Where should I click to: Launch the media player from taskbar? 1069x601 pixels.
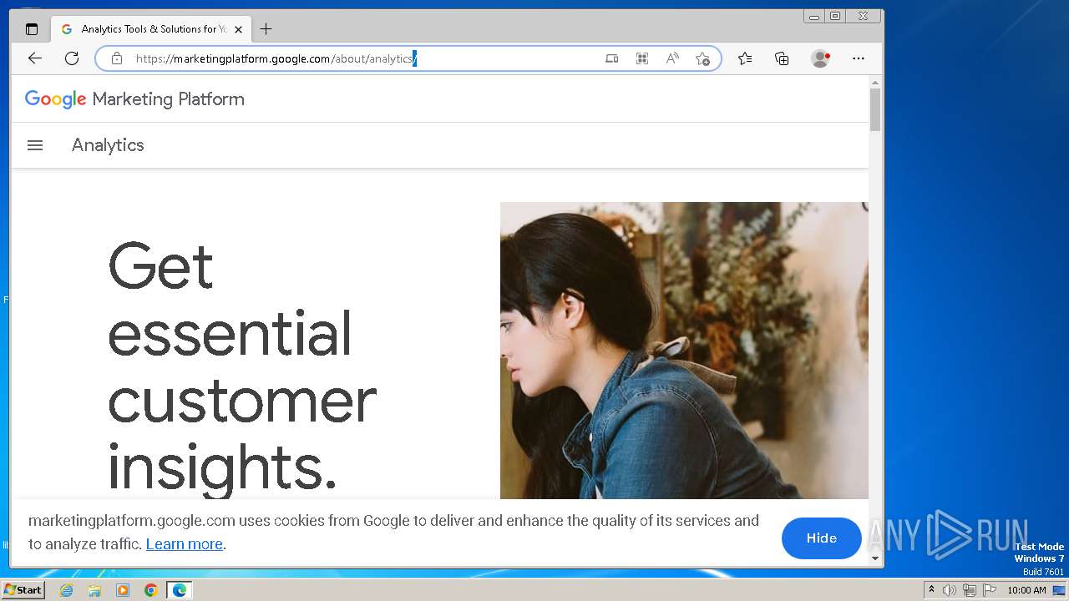[x=123, y=590]
